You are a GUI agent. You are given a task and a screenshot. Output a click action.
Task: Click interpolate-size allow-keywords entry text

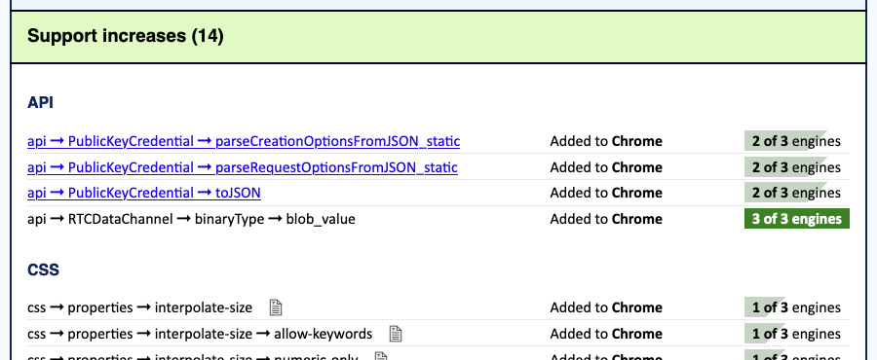(x=200, y=334)
